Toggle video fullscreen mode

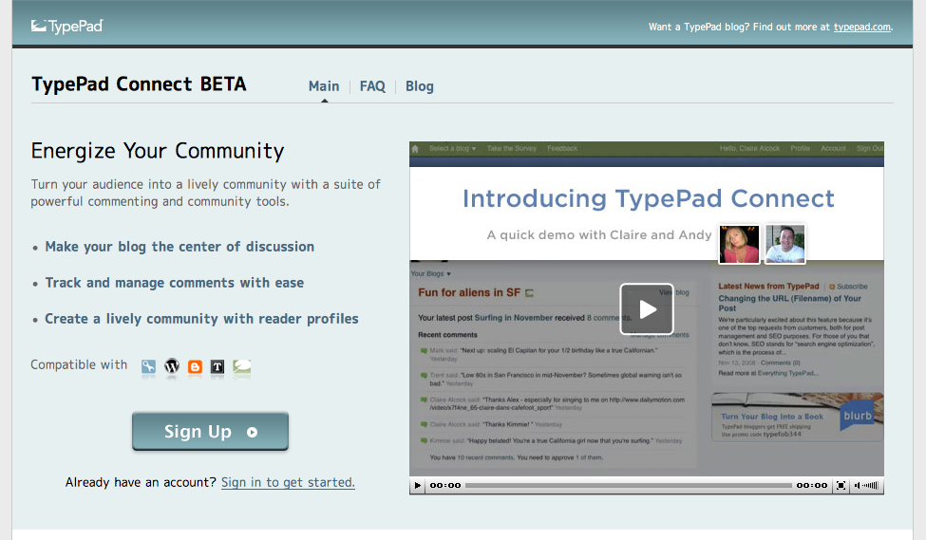pyautogui.click(x=841, y=485)
